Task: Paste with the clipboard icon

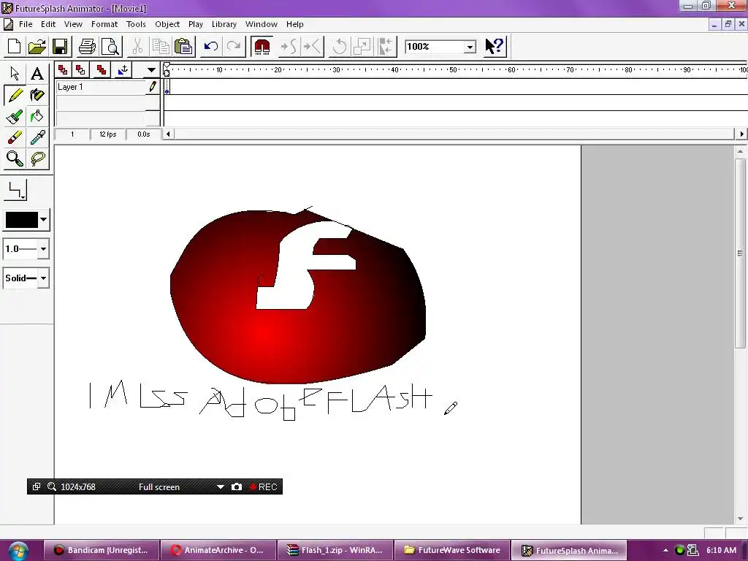Action: pyautogui.click(x=183, y=47)
